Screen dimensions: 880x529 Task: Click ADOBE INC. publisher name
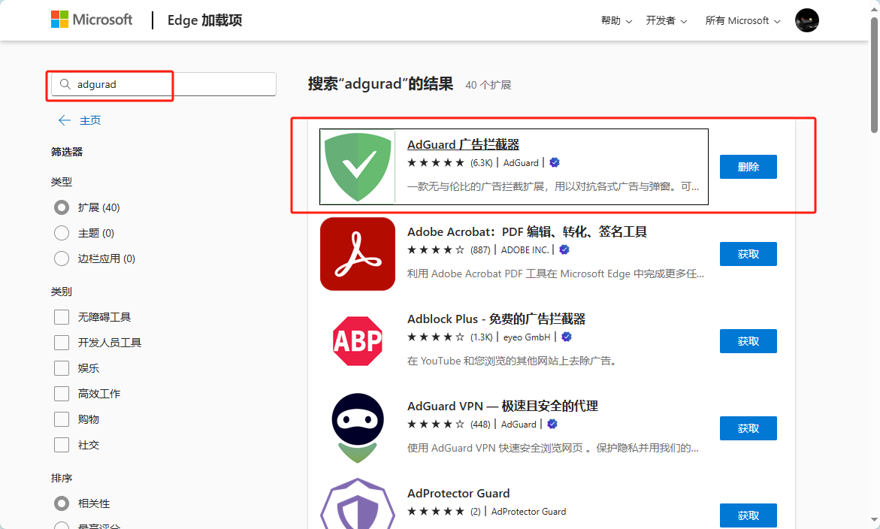tap(525, 249)
